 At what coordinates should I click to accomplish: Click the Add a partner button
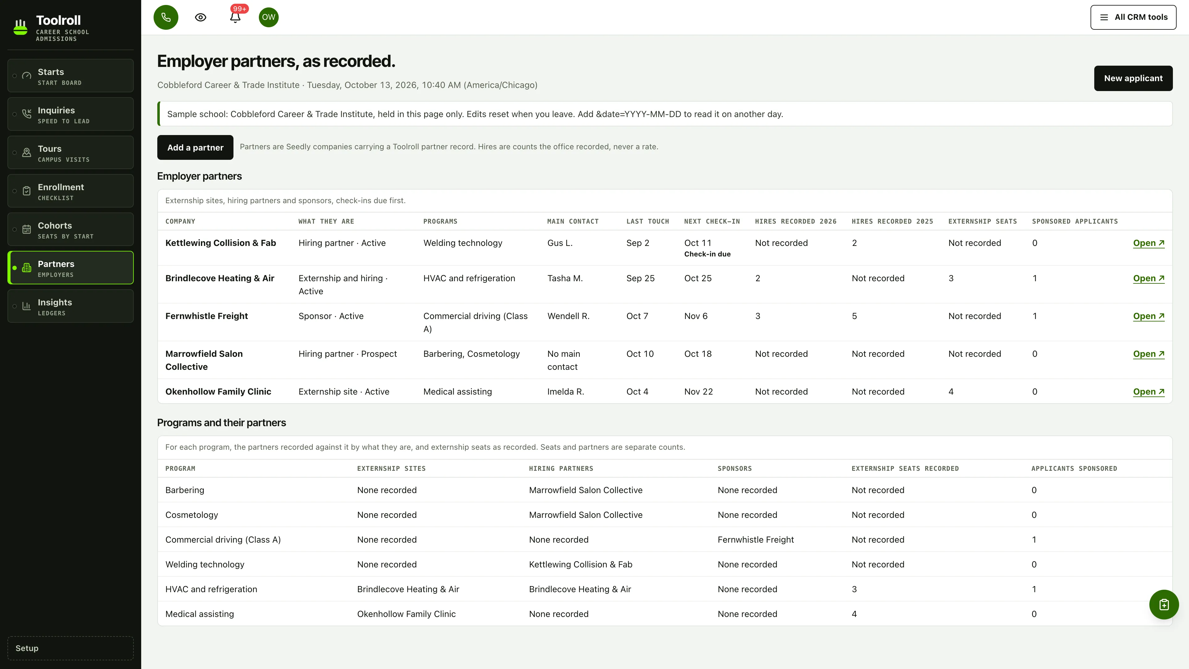point(195,148)
